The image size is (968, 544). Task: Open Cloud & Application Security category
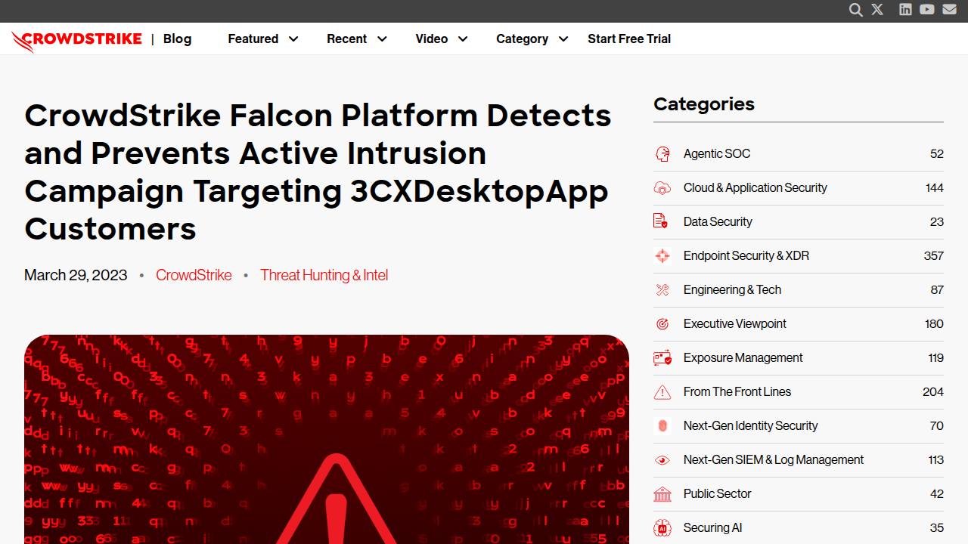[x=755, y=187]
